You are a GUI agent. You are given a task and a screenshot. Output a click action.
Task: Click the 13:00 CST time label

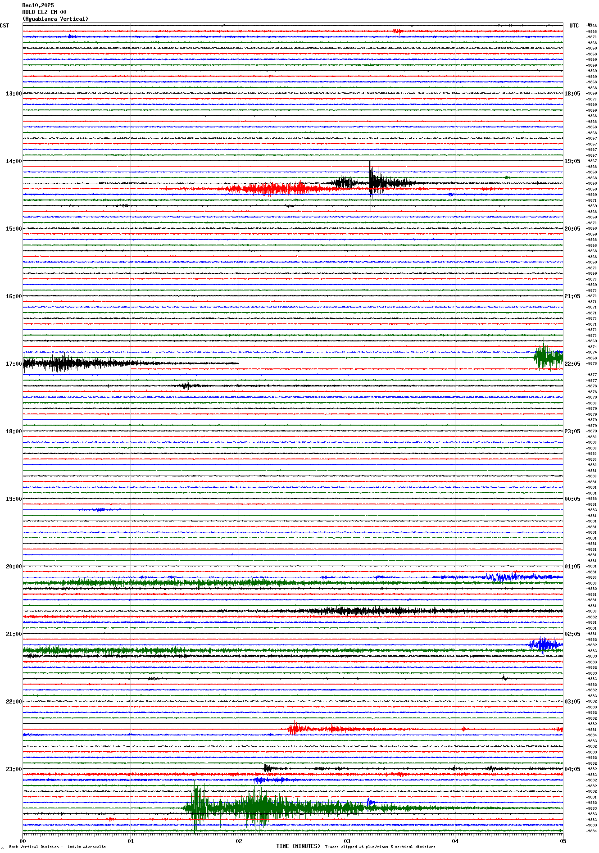click(14, 94)
